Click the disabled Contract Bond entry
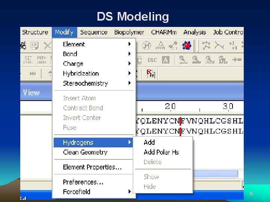Image resolution: width=270 pixels, height=202 pixels. pyautogui.click(x=94, y=108)
